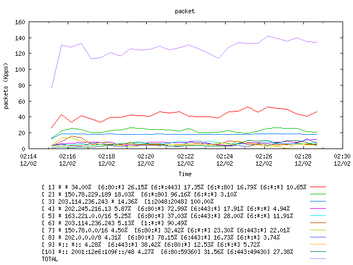Click the y-axis label 'packets (Kpps)'
The width and height of the screenshot is (353, 265).
[x=6, y=86]
